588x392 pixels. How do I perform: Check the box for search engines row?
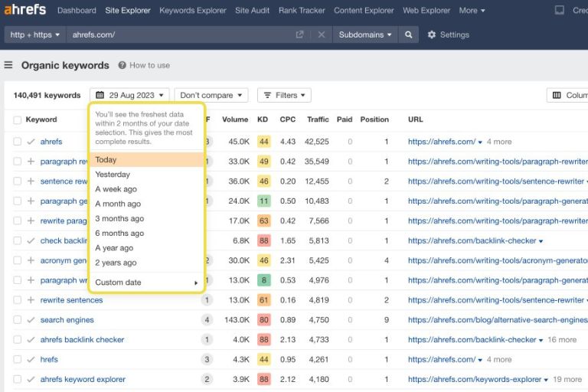pos(18,320)
